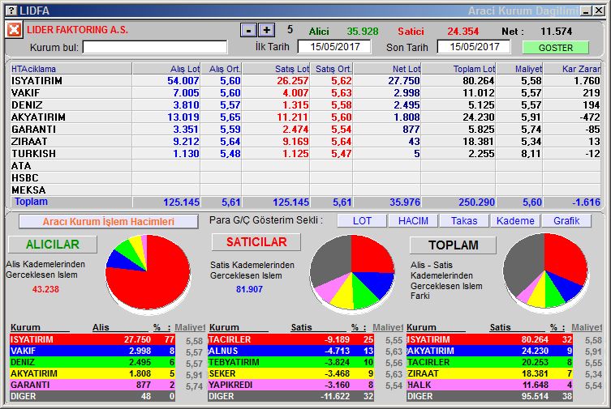This screenshot has height=409, width=611.
Task: Click red ISYATIRIM 80.264 total row
Action: click(x=490, y=339)
